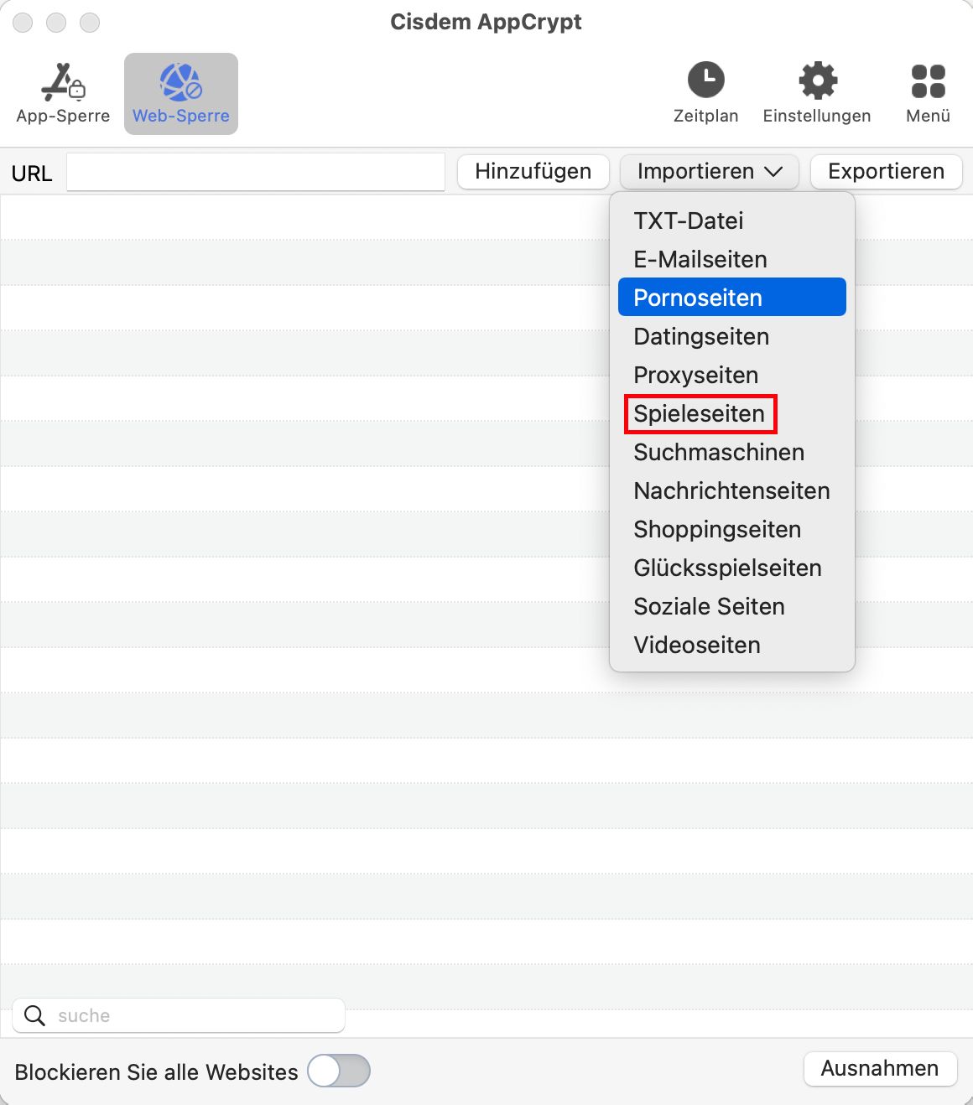Select Spieleseiten from the import list
The image size is (973, 1105).
coord(700,413)
